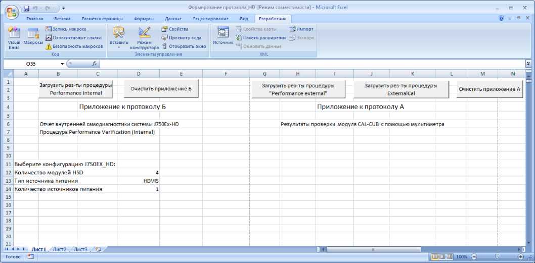The width and height of the screenshot is (535, 263).
Task: Open sheet tab Лист2
Action: tap(59, 249)
